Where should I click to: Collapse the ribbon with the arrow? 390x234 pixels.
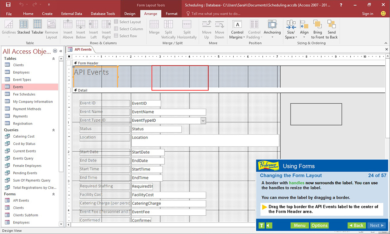[x=386, y=43]
